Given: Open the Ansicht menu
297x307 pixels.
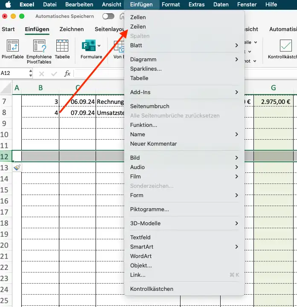Looking at the screenshot, I should (x=112, y=4).
